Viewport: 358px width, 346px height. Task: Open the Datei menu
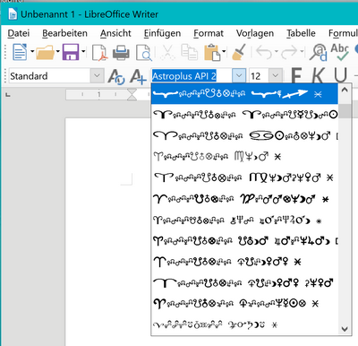click(x=18, y=33)
